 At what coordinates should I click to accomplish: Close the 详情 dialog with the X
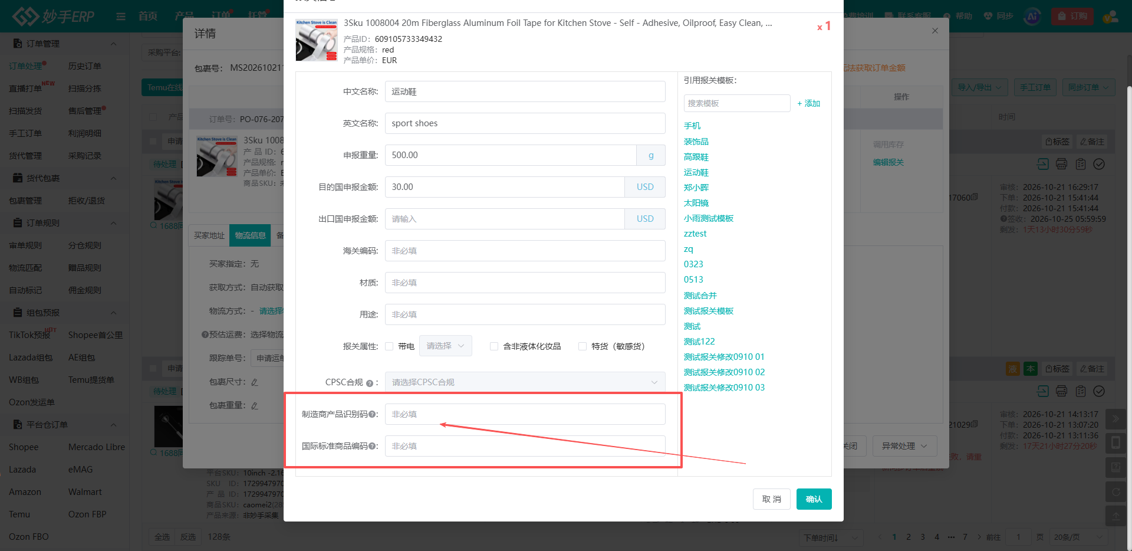[x=935, y=31]
